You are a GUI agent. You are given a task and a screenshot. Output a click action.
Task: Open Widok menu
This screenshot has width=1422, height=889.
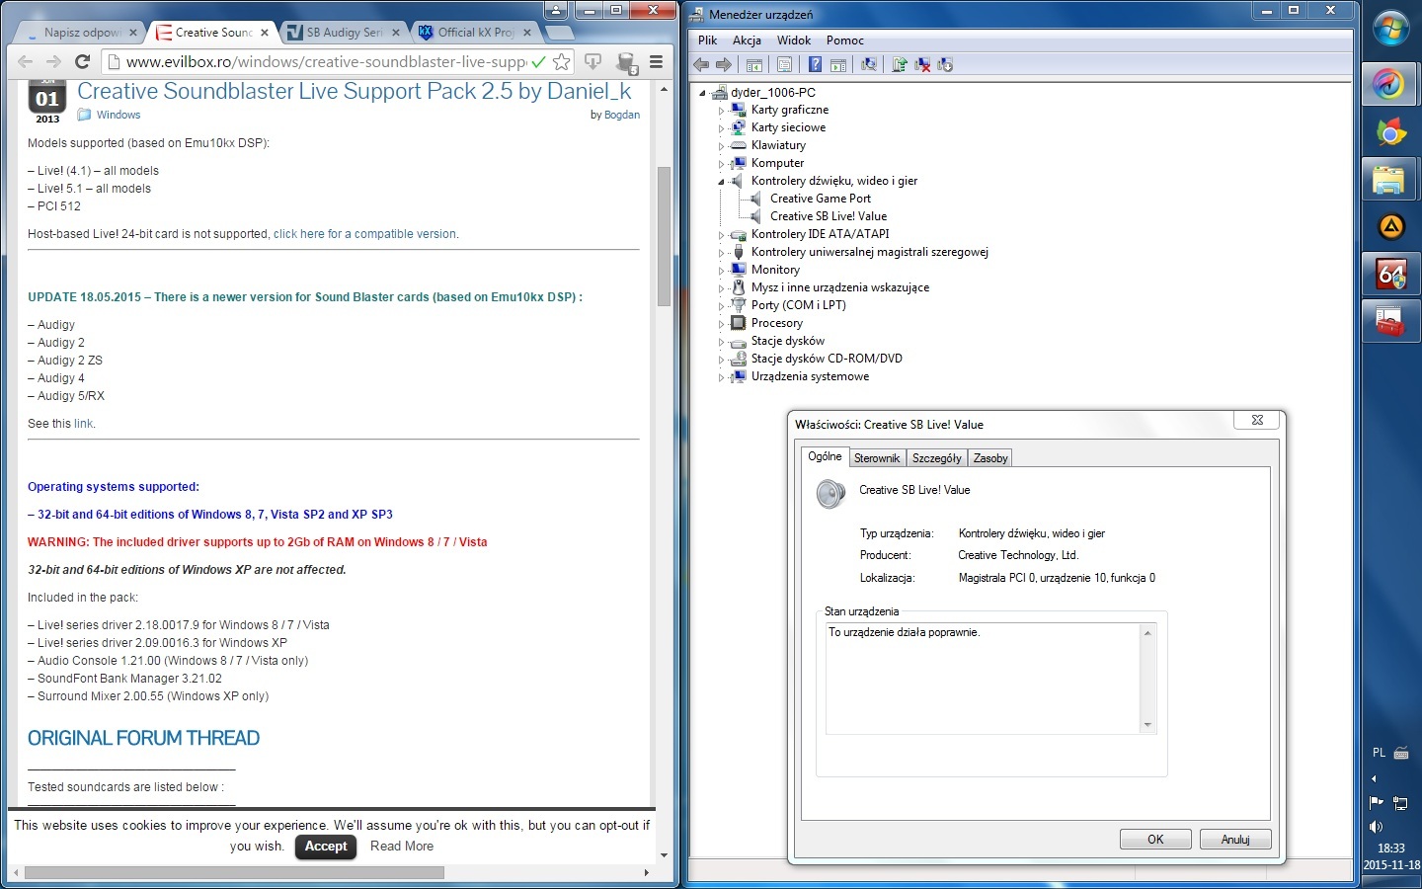pos(794,40)
